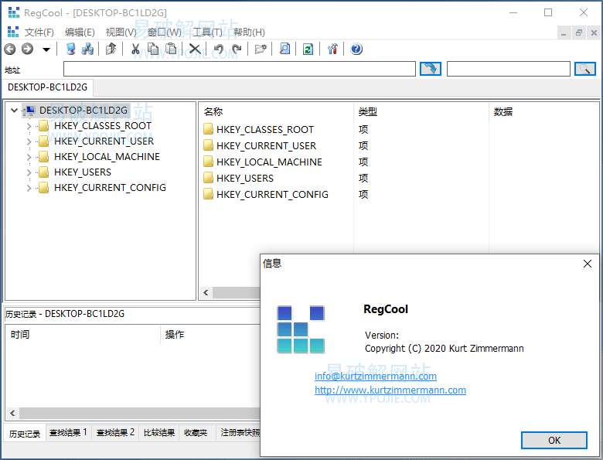Click the Cut scissors icon in toolbar
The image size is (603, 460).
tap(135, 49)
